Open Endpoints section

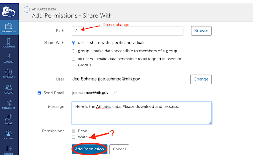click(9, 74)
